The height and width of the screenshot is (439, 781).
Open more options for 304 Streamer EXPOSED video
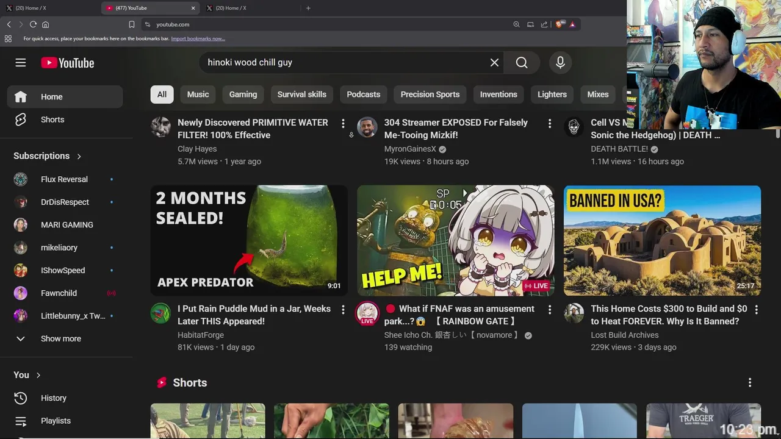550,124
